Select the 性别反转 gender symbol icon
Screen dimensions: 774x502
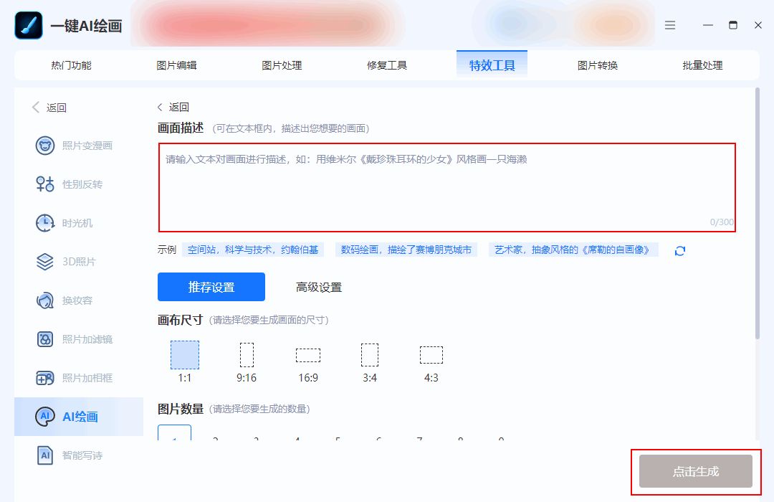45,184
